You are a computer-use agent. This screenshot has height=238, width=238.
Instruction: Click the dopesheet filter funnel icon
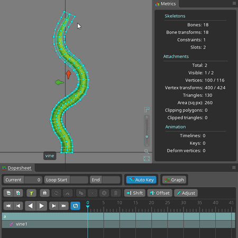pyautogui.click(x=31, y=193)
